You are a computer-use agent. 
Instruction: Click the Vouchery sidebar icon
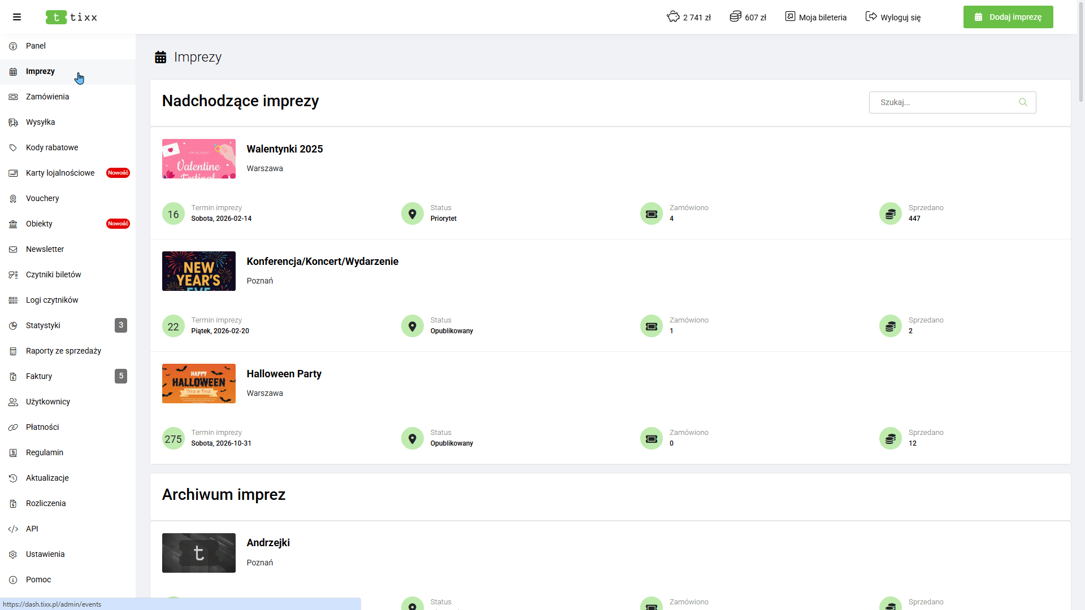click(13, 198)
